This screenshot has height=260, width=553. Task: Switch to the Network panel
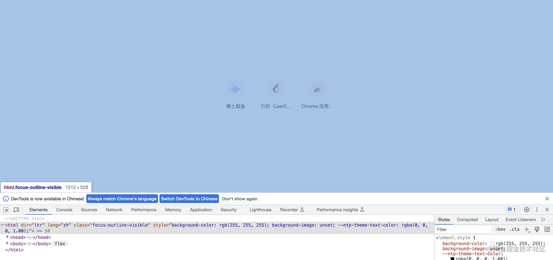point(114,210)
